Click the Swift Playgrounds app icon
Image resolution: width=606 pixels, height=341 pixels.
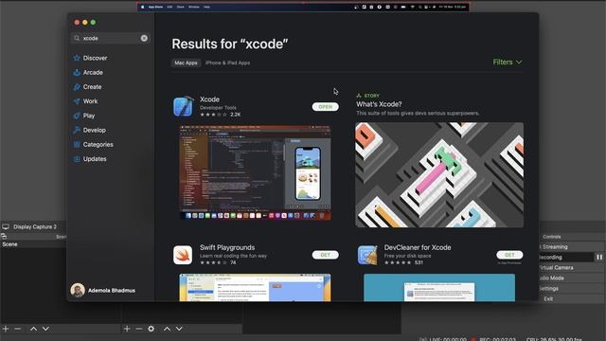pyautogui.click(x=183, y=255)
